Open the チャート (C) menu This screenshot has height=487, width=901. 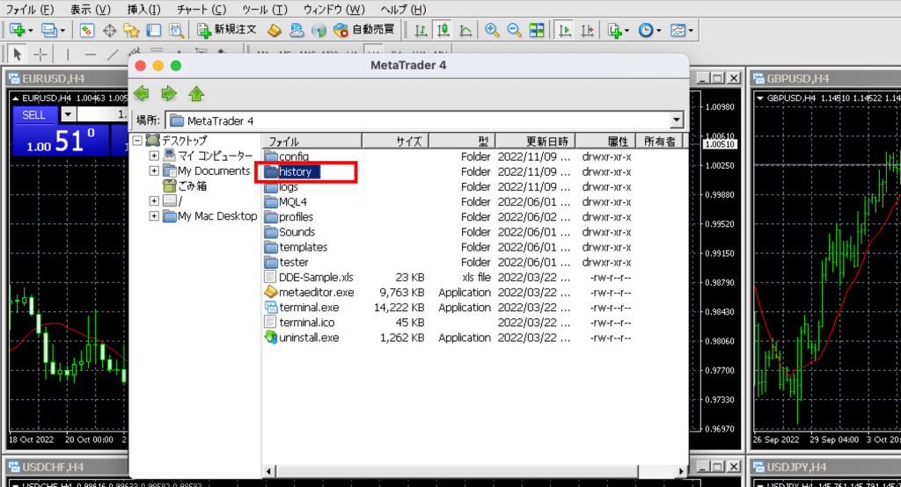coord(201,9)
